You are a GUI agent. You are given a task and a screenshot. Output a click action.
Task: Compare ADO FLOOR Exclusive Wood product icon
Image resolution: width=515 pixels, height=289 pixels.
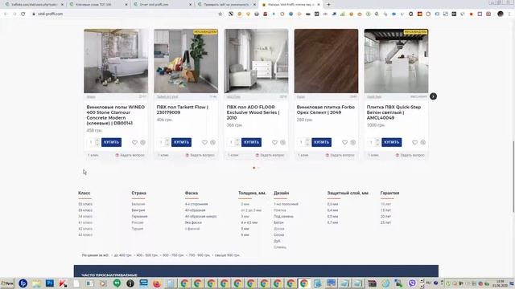[x=282, y=142]
